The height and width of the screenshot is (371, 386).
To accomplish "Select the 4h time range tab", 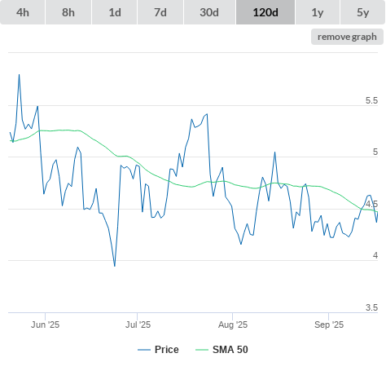I will (x=23, y=12).
